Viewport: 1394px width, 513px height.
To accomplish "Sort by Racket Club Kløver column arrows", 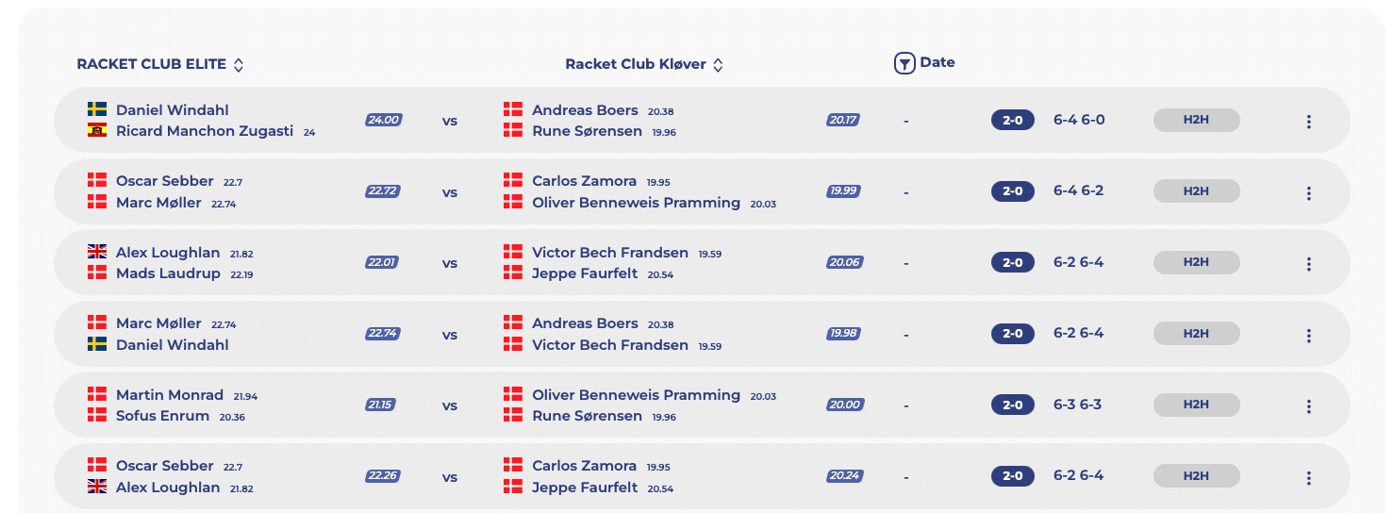I will pos(718,65).
